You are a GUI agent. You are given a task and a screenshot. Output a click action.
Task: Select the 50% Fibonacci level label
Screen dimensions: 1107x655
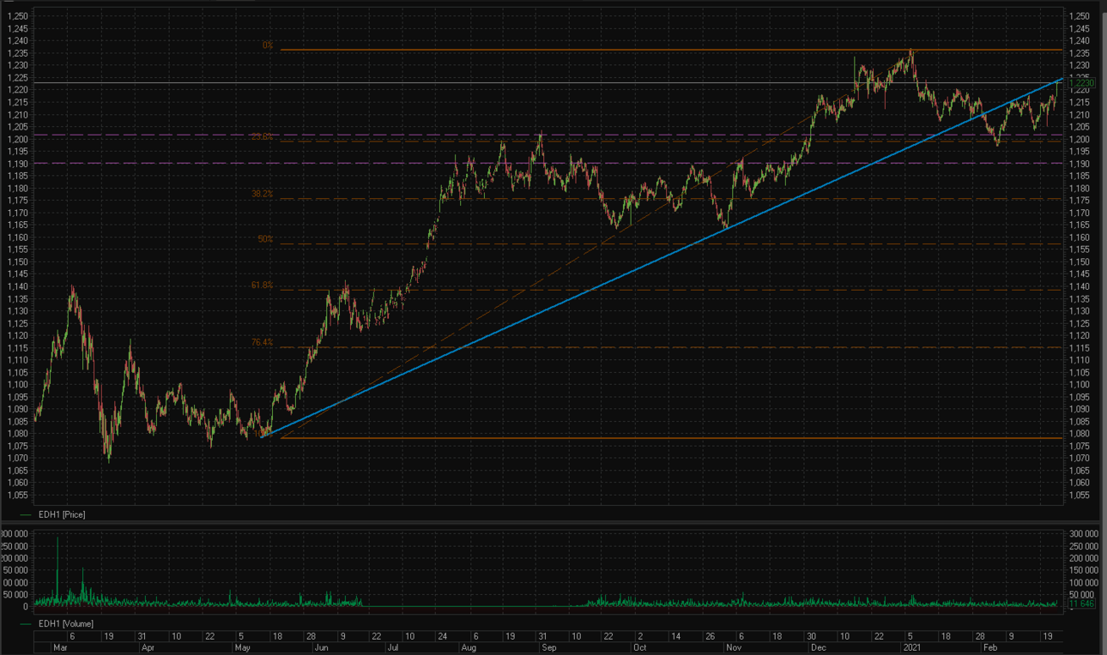click(265, 240)
